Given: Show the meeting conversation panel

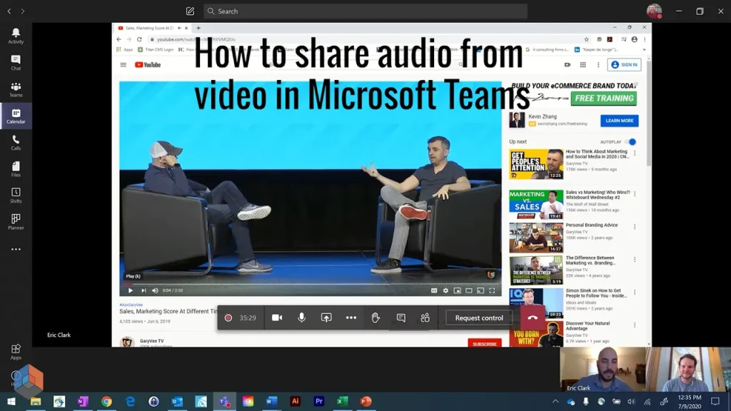Looking at the screenshot, I should pos(400,318).
